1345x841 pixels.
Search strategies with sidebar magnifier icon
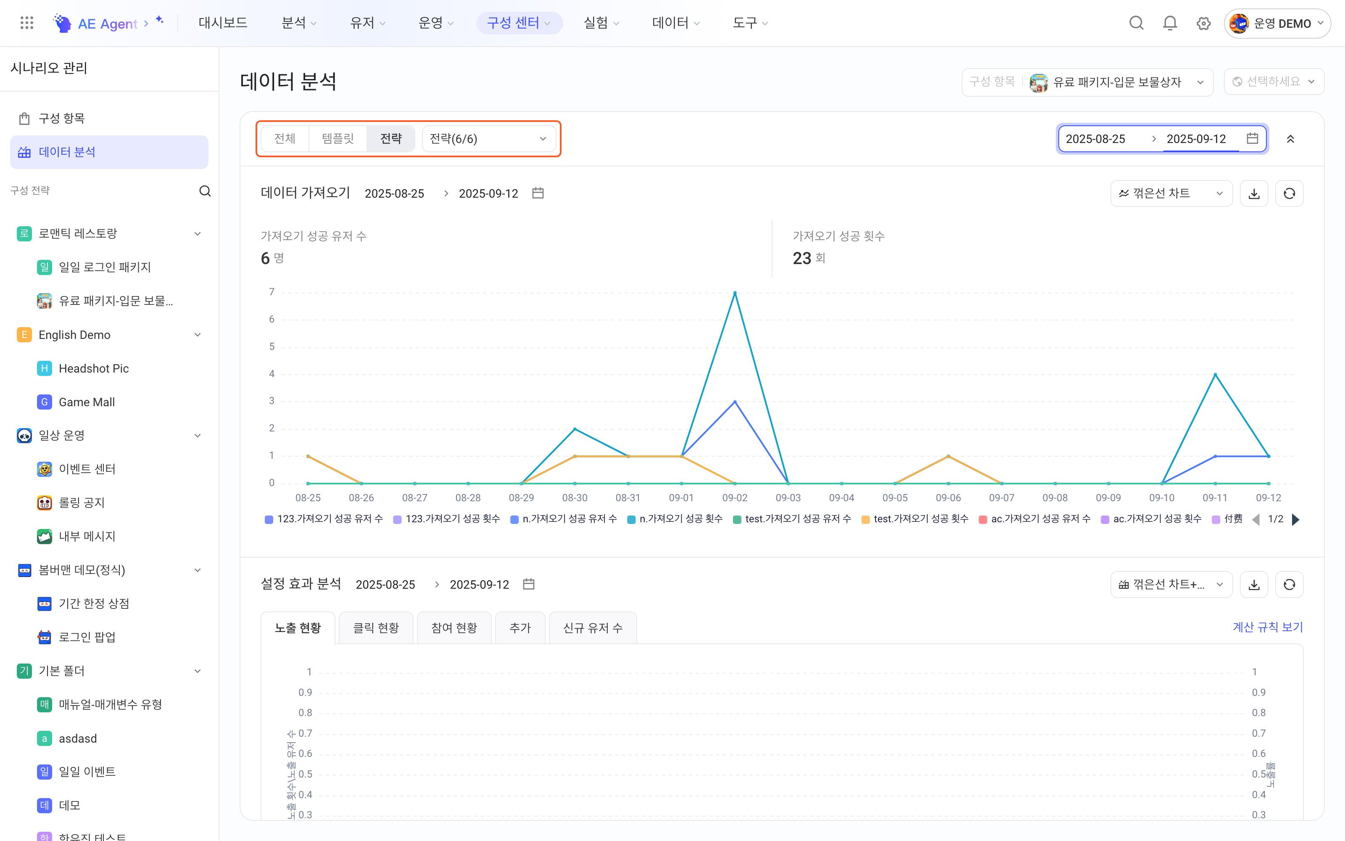point(205,191)
